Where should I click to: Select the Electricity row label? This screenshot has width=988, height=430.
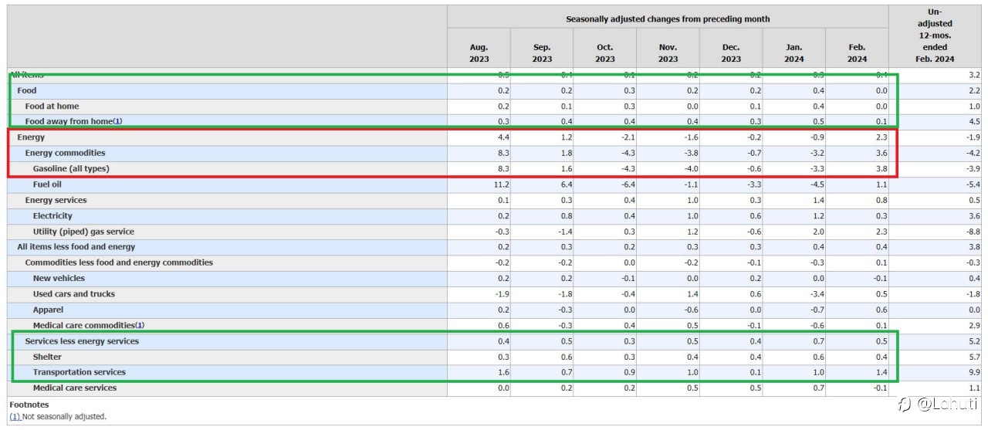(x=52, y=216)
